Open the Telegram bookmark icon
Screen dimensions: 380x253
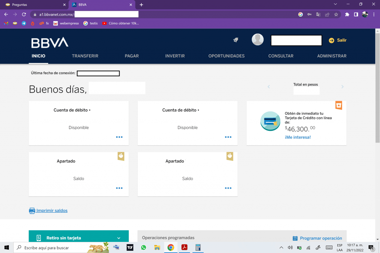[x=24, y=23]
